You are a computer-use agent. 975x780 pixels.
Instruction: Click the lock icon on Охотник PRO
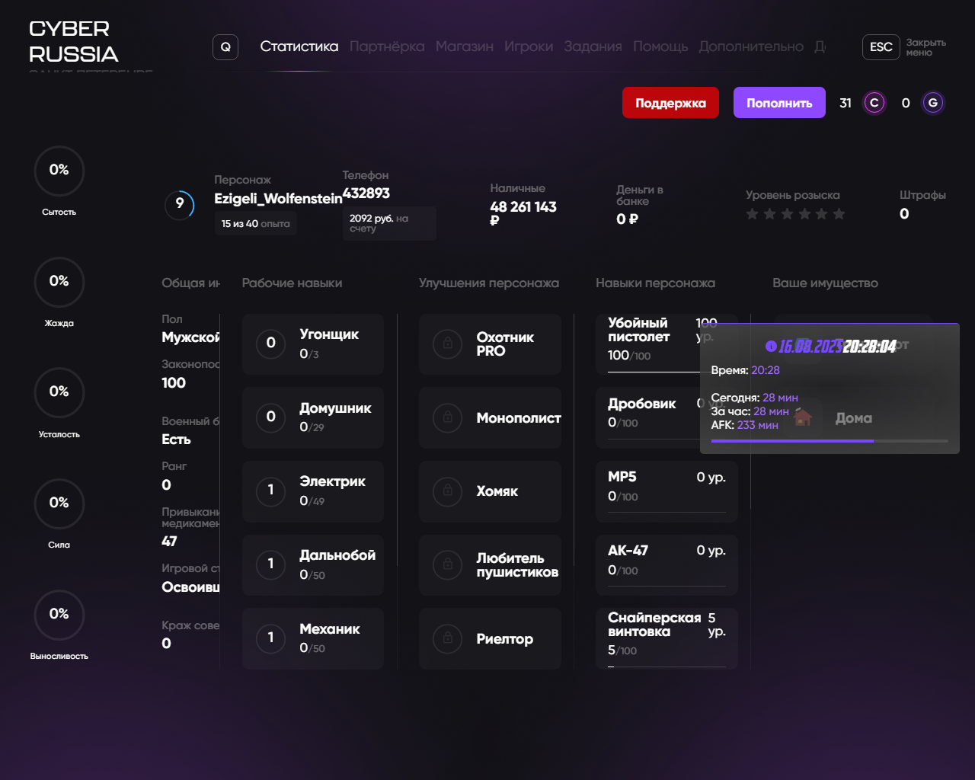448,344
